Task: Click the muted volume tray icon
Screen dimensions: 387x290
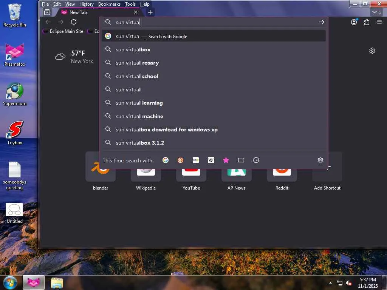Action: click(349, 283)
